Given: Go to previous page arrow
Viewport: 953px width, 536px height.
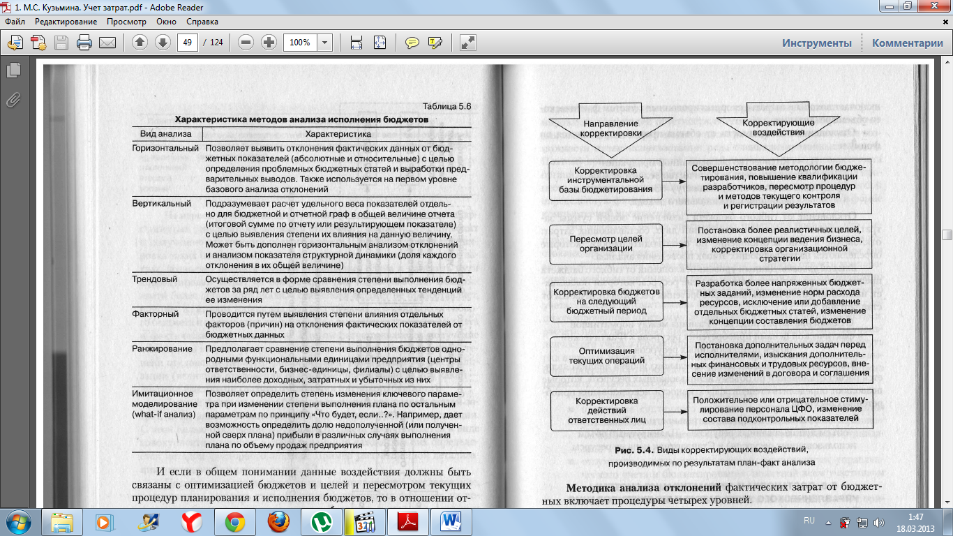Looking at the screenshot, I should [140, 43].
